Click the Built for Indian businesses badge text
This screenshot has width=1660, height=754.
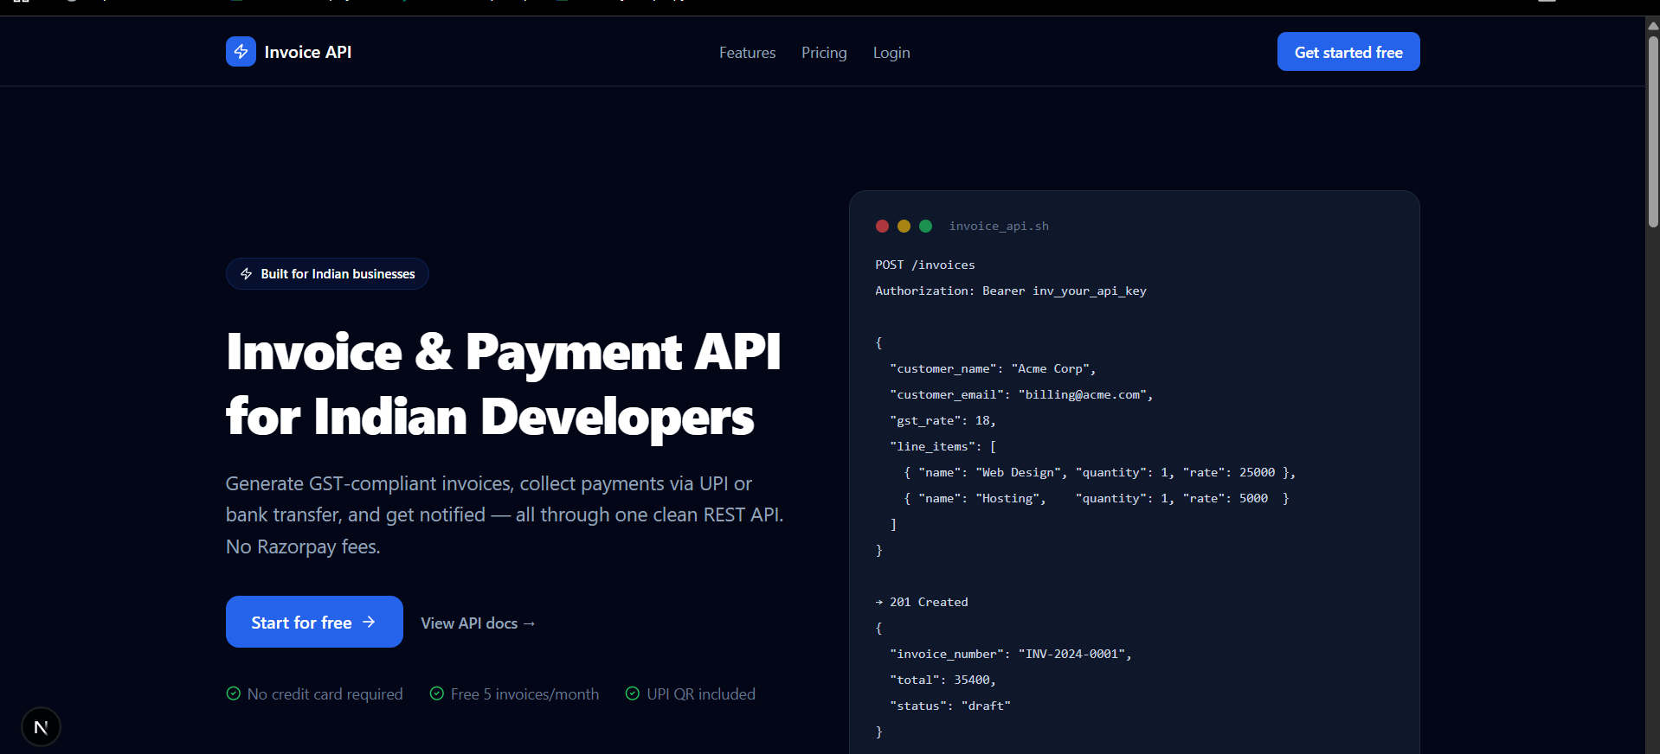tap(338, 274)
